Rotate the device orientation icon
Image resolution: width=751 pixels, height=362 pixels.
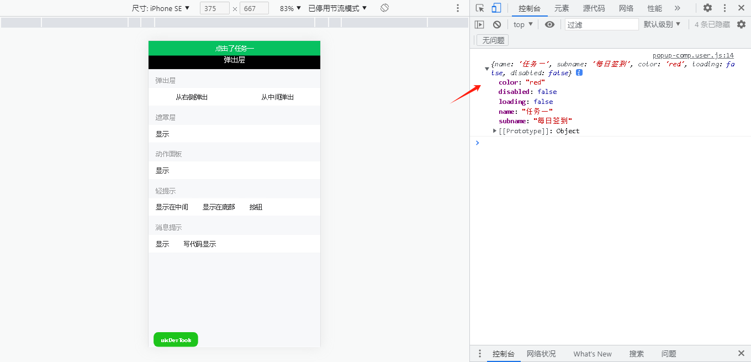point(385,8)
